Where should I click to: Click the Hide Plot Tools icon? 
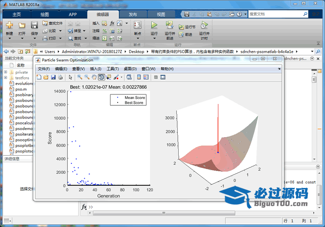coord(156,77)
